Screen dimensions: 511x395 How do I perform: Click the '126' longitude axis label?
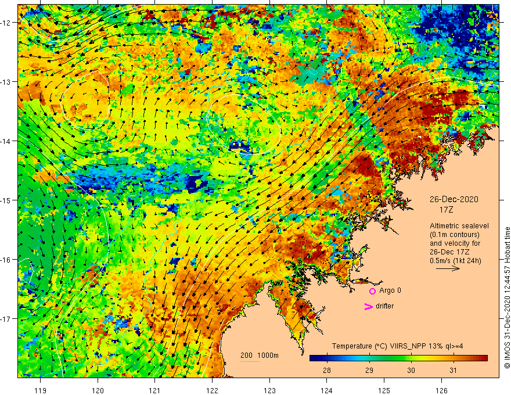441,390
